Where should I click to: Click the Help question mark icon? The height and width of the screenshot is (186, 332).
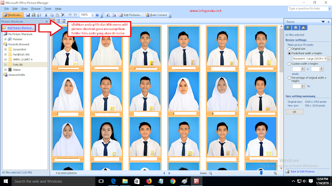[x=97, y=15]
